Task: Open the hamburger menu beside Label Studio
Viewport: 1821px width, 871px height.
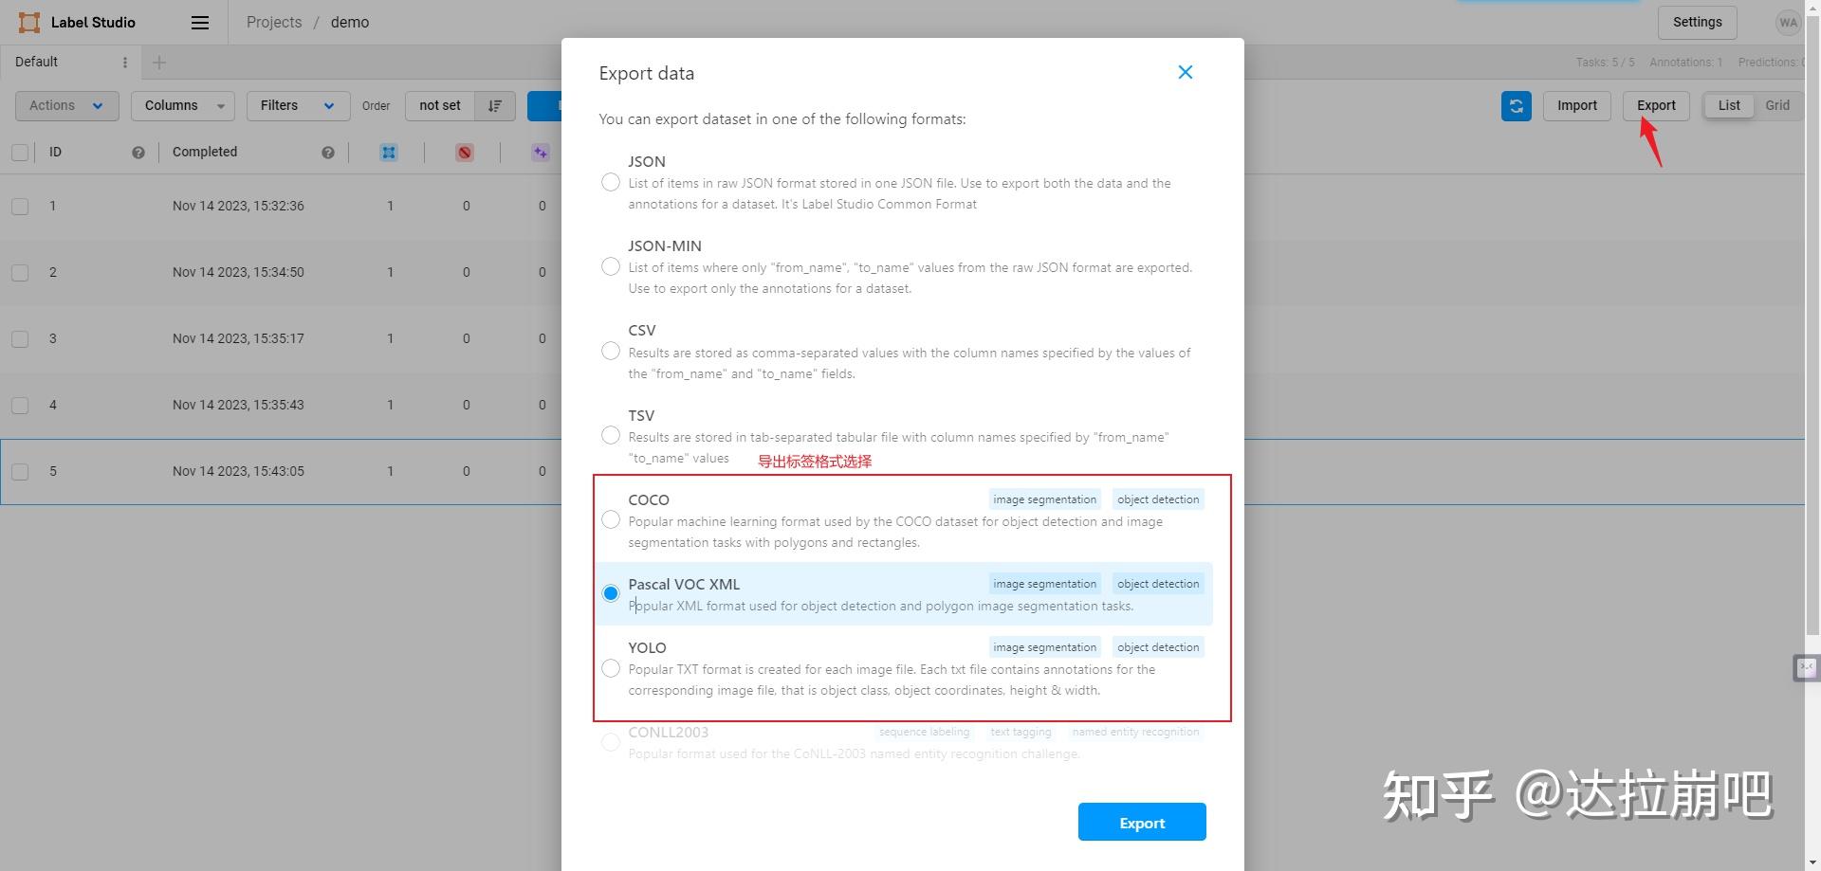Action: pos(199,23)
